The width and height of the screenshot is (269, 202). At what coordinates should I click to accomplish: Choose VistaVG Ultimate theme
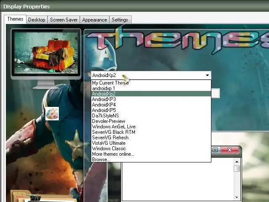click(151, 143)
